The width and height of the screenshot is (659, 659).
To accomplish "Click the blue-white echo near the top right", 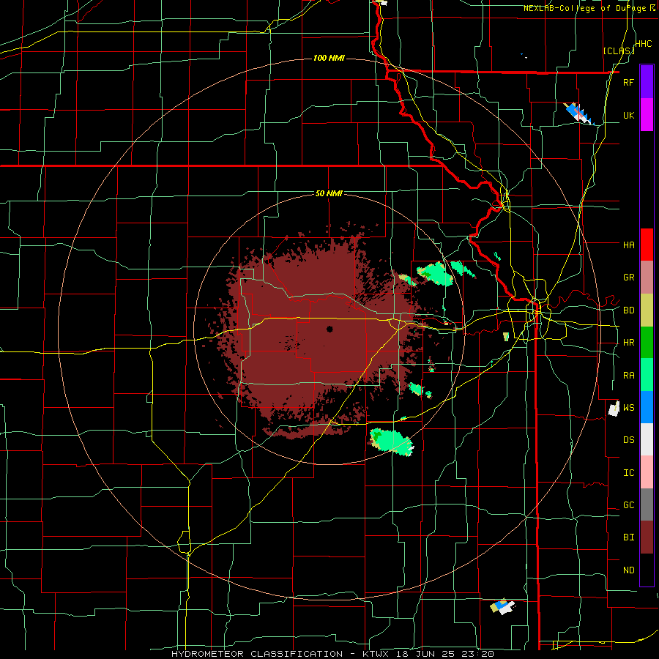I will [x=578, y=113].
